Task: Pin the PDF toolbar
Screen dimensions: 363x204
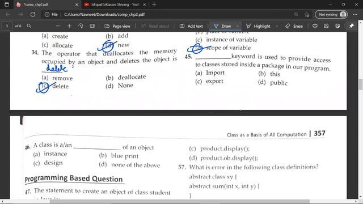Action: [352, 26]
